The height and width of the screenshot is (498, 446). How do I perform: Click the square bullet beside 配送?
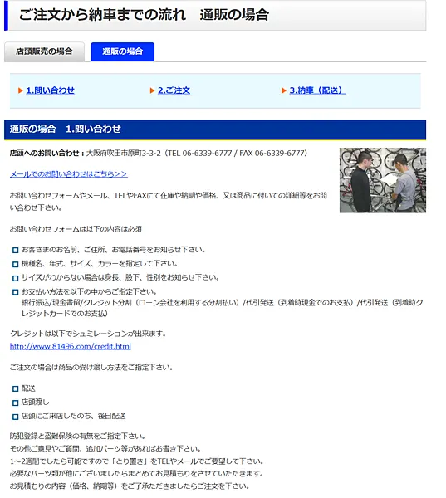pos(15,388)
